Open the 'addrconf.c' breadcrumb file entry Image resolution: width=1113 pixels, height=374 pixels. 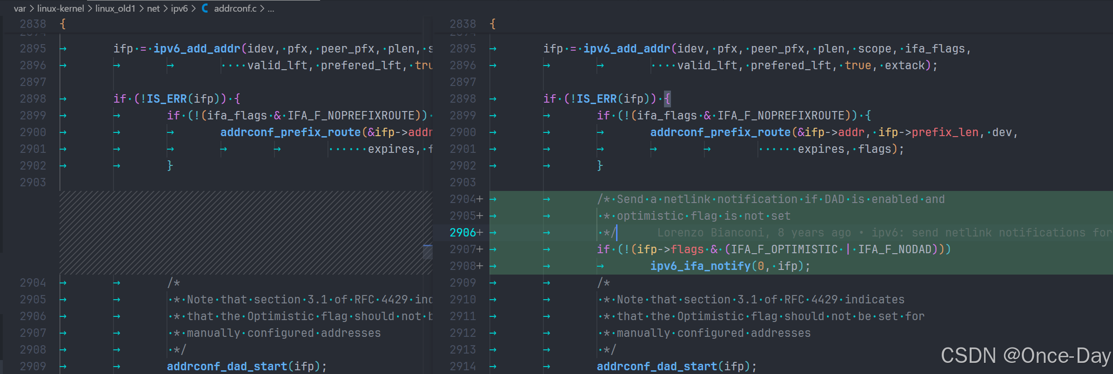(235, 8)
